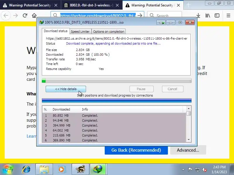Toggle the Firefox sidebar icon

[x=217, y=15]
